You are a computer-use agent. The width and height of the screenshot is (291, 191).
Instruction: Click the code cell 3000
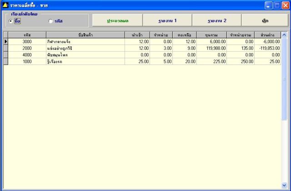[27, 41]
